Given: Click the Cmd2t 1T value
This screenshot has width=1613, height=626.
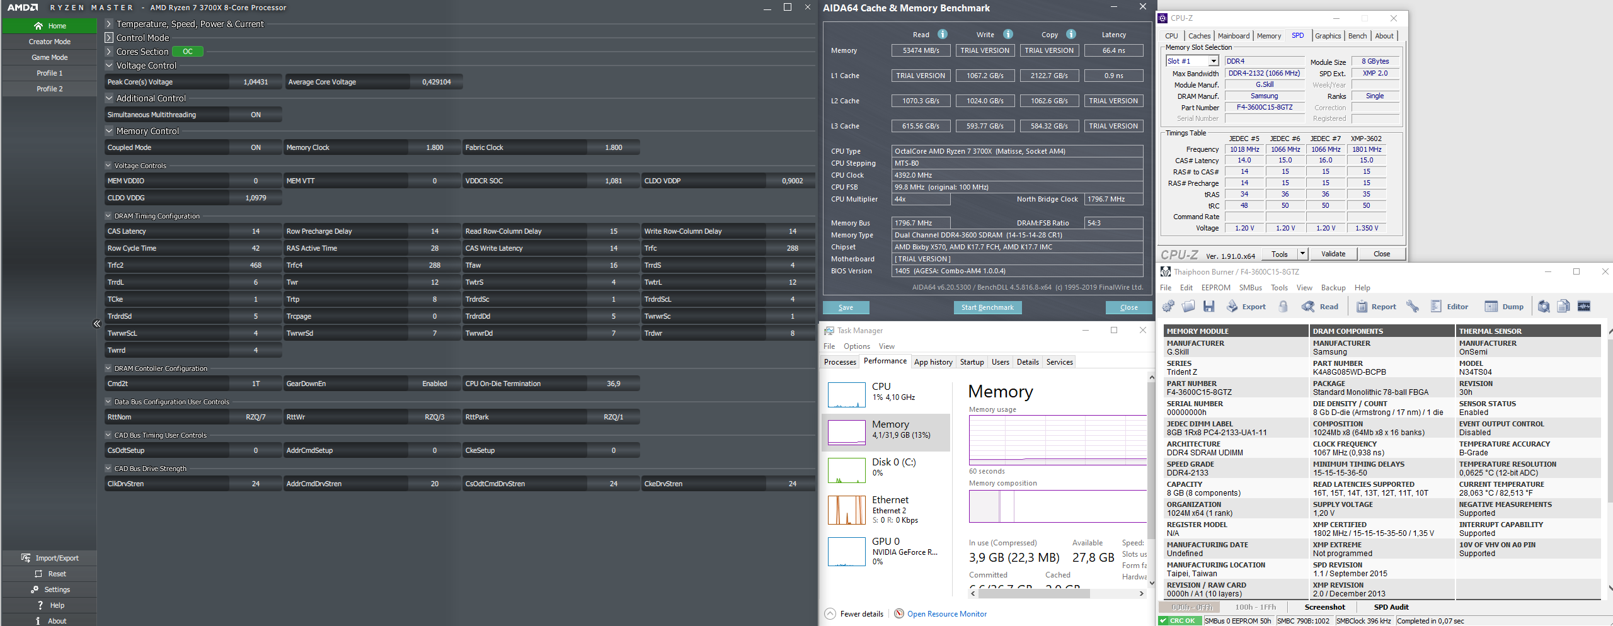Looking at the screenshot, I should tap(256, 384).
